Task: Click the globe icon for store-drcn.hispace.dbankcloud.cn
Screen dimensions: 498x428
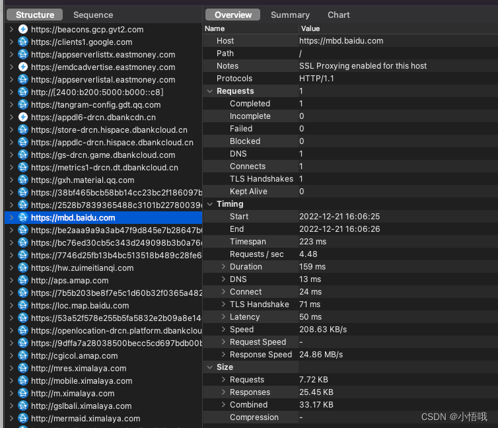Action: pos(23,129)
